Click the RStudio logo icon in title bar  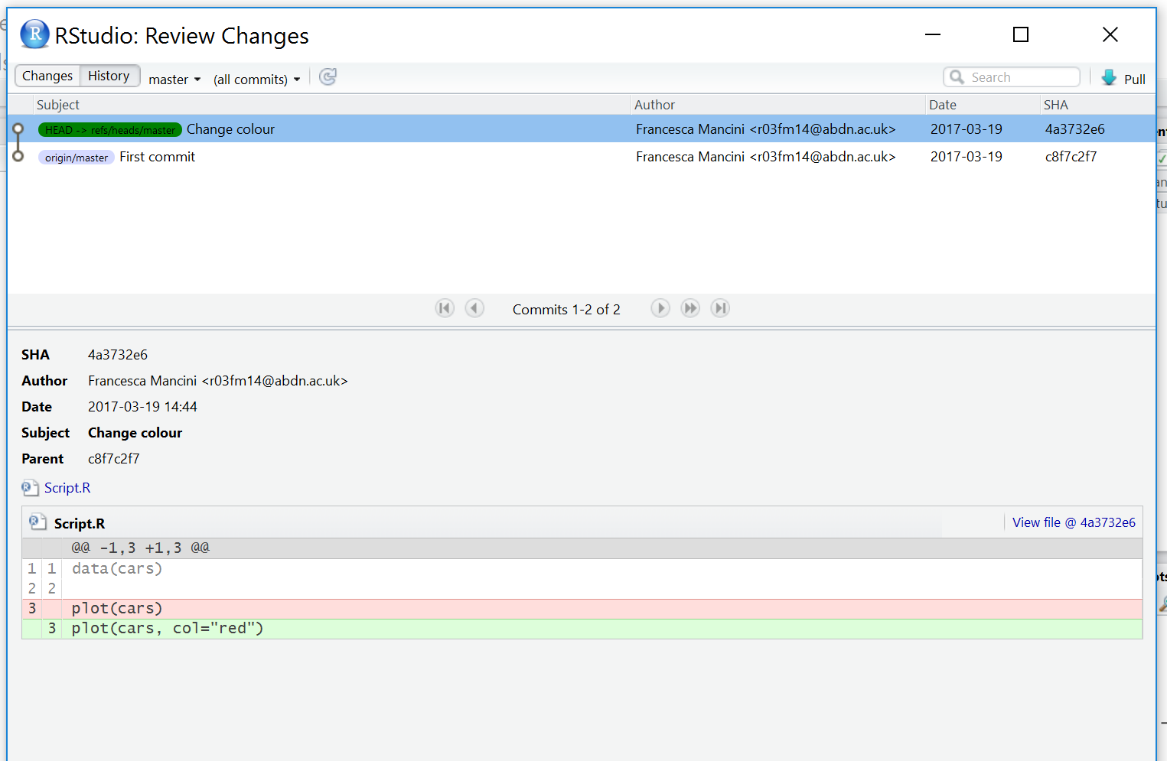point(34,34)
